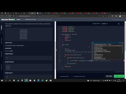
Task: Open Task View on taskbar
Action: [10, 80]
